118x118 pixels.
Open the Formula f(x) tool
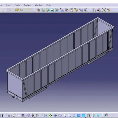10,115
